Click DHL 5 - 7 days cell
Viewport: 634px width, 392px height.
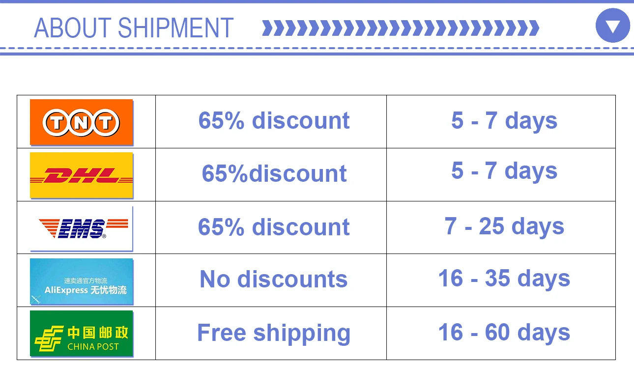[504, 171]
